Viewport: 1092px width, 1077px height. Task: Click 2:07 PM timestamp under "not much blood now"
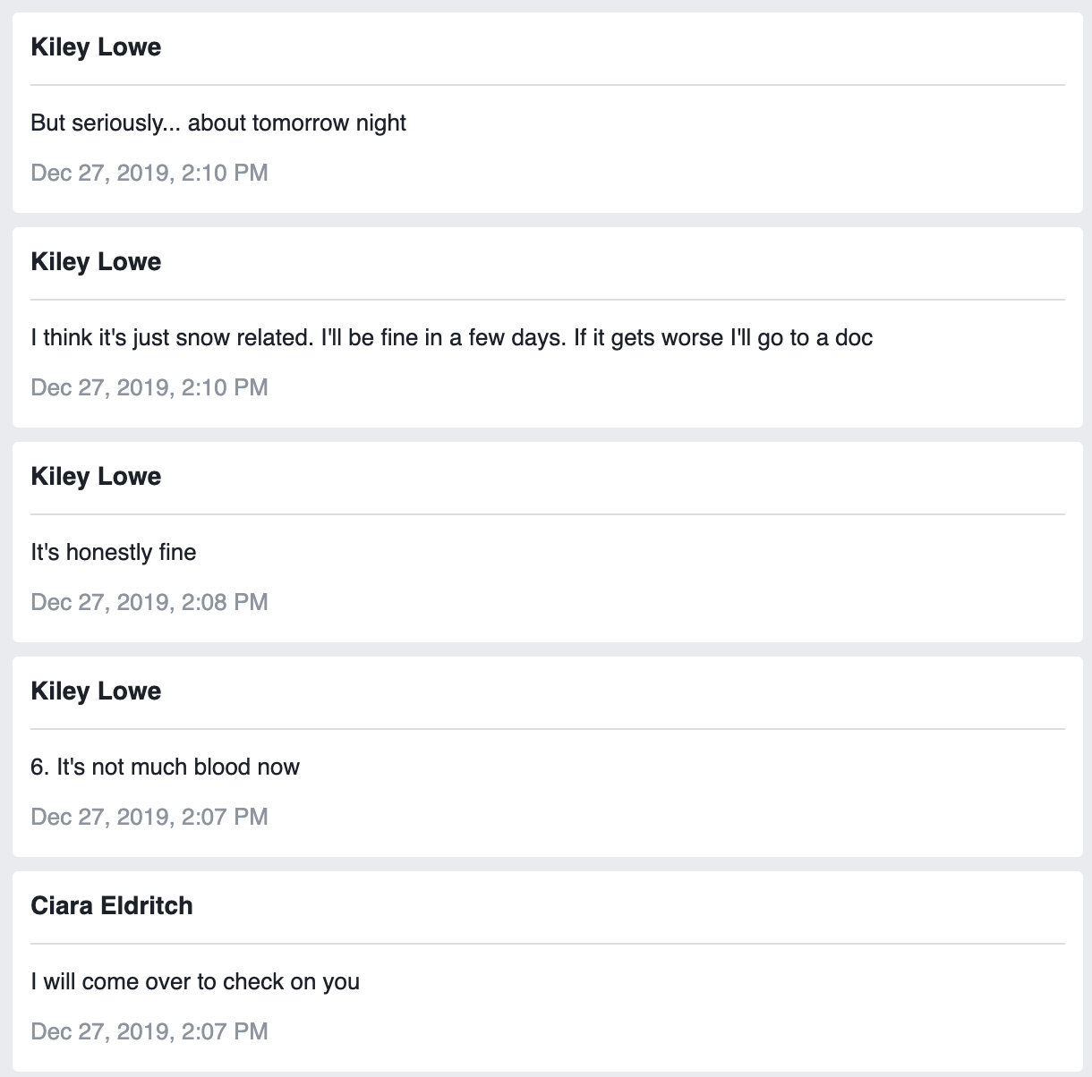pos(149,817)
